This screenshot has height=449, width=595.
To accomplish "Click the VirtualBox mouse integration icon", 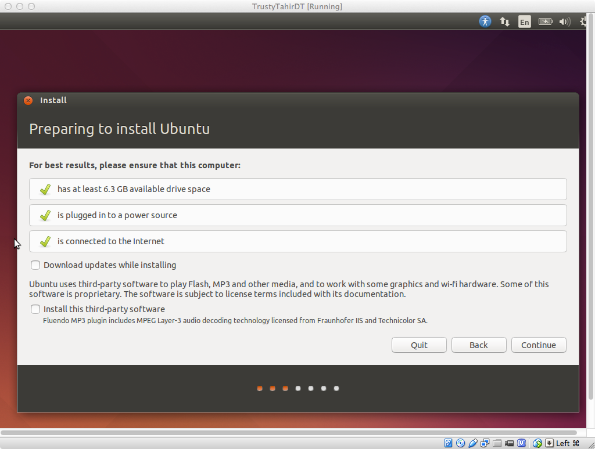I will 537,443.
